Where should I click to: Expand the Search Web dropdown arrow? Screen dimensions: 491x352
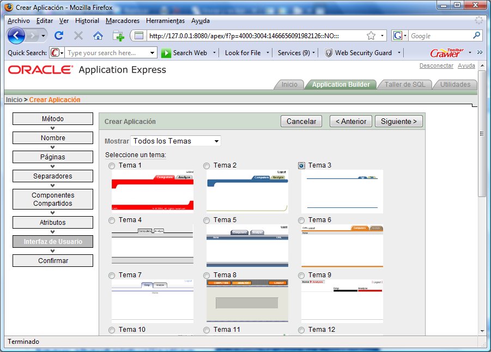click(x=215, y=53)
